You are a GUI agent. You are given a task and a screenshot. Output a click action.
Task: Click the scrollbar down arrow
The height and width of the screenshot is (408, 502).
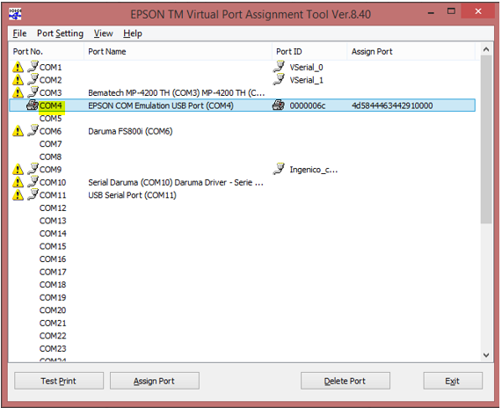click(x=486, y=355)
